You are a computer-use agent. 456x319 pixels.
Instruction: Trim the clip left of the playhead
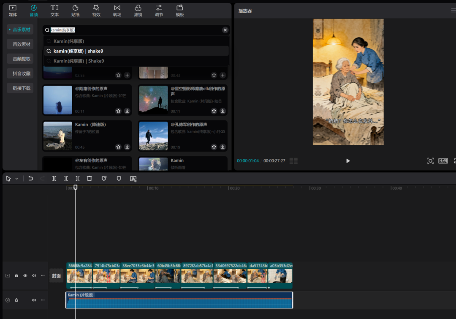(66, 178)
